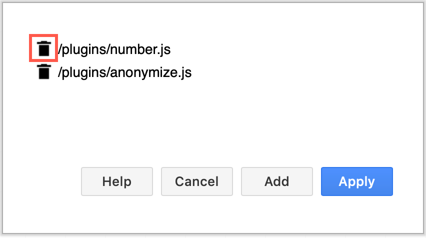Discard changes with the Cancel button
This screenshot has height=238, width=426.
coord(196,181)
